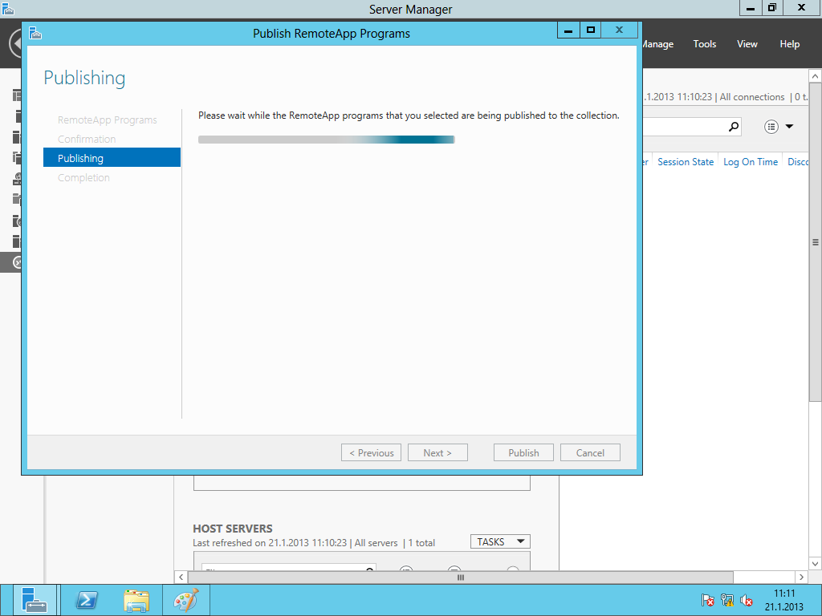
Task: Sort by the Session State column header
Action: 685,162
